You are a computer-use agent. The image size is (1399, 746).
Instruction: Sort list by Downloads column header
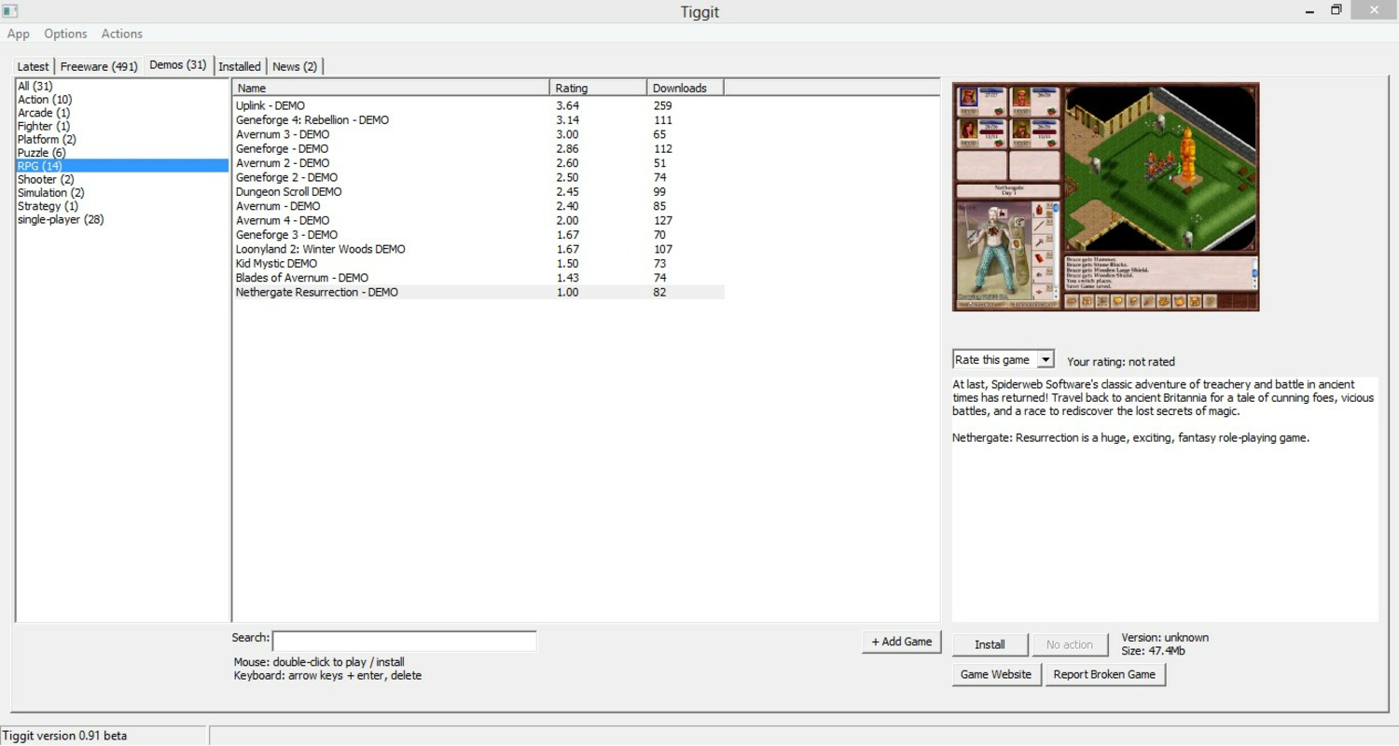pos(685,88)
